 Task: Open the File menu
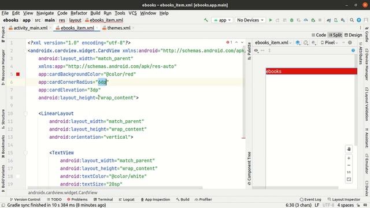(x=5, y=13)
